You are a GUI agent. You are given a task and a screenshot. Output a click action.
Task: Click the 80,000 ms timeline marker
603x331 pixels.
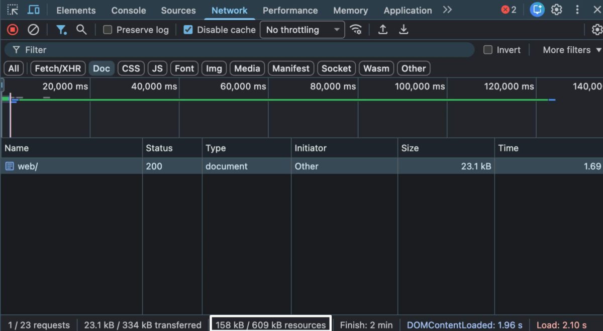333,87
